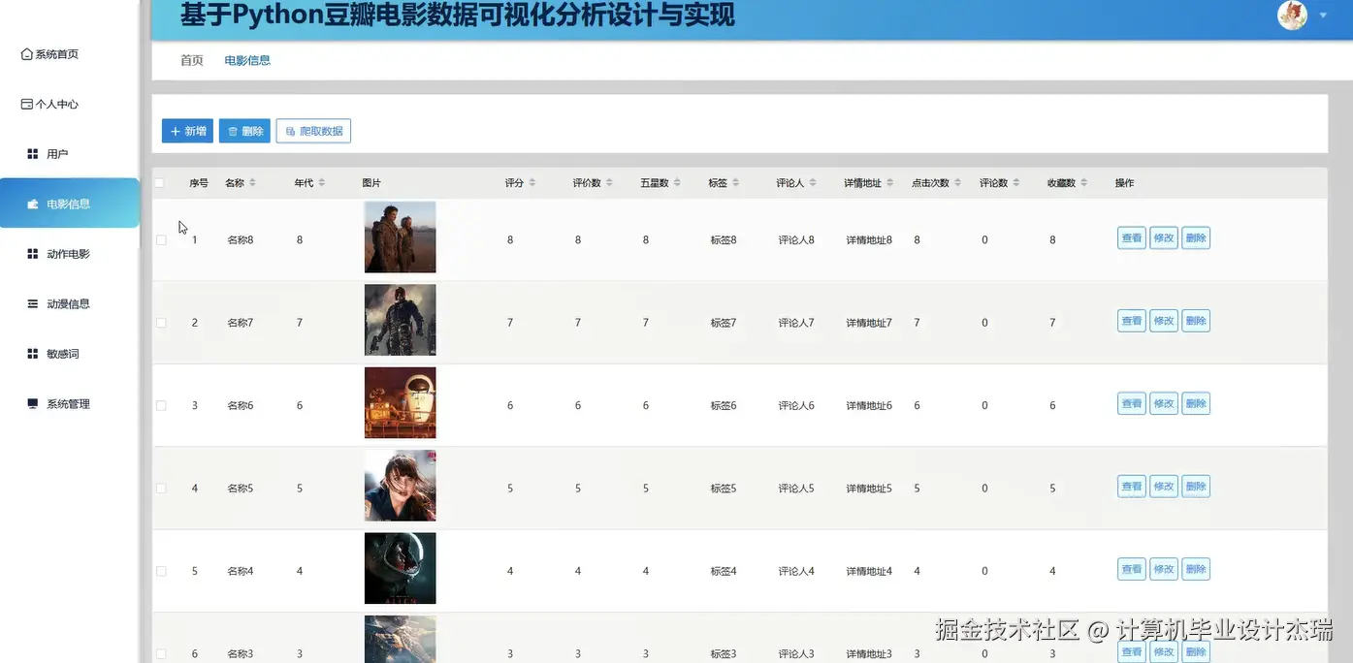Check the checkbox for row 名称7
The image size is (1353, 663).
161,323
